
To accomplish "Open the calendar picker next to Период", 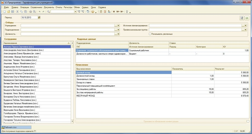I will (x=39, y=18).
